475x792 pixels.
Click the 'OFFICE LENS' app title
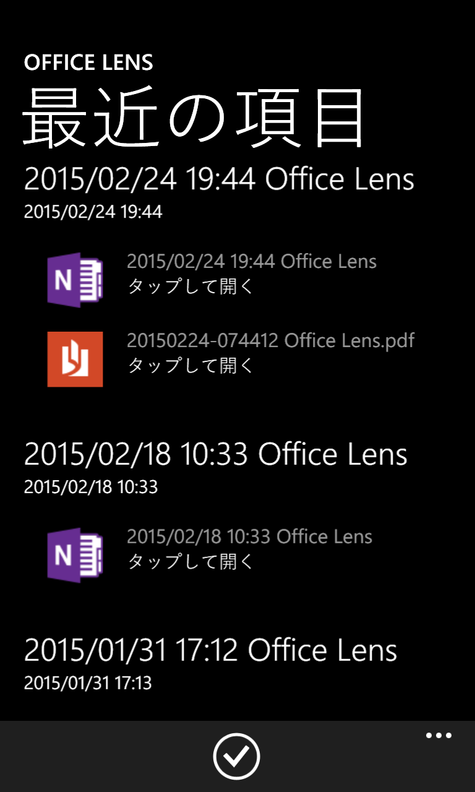[88, 62]
